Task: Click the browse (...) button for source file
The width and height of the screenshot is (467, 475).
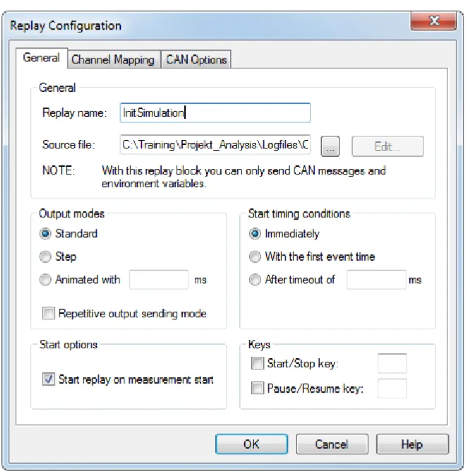Action: pyautogui.click(x=330, y=146)
